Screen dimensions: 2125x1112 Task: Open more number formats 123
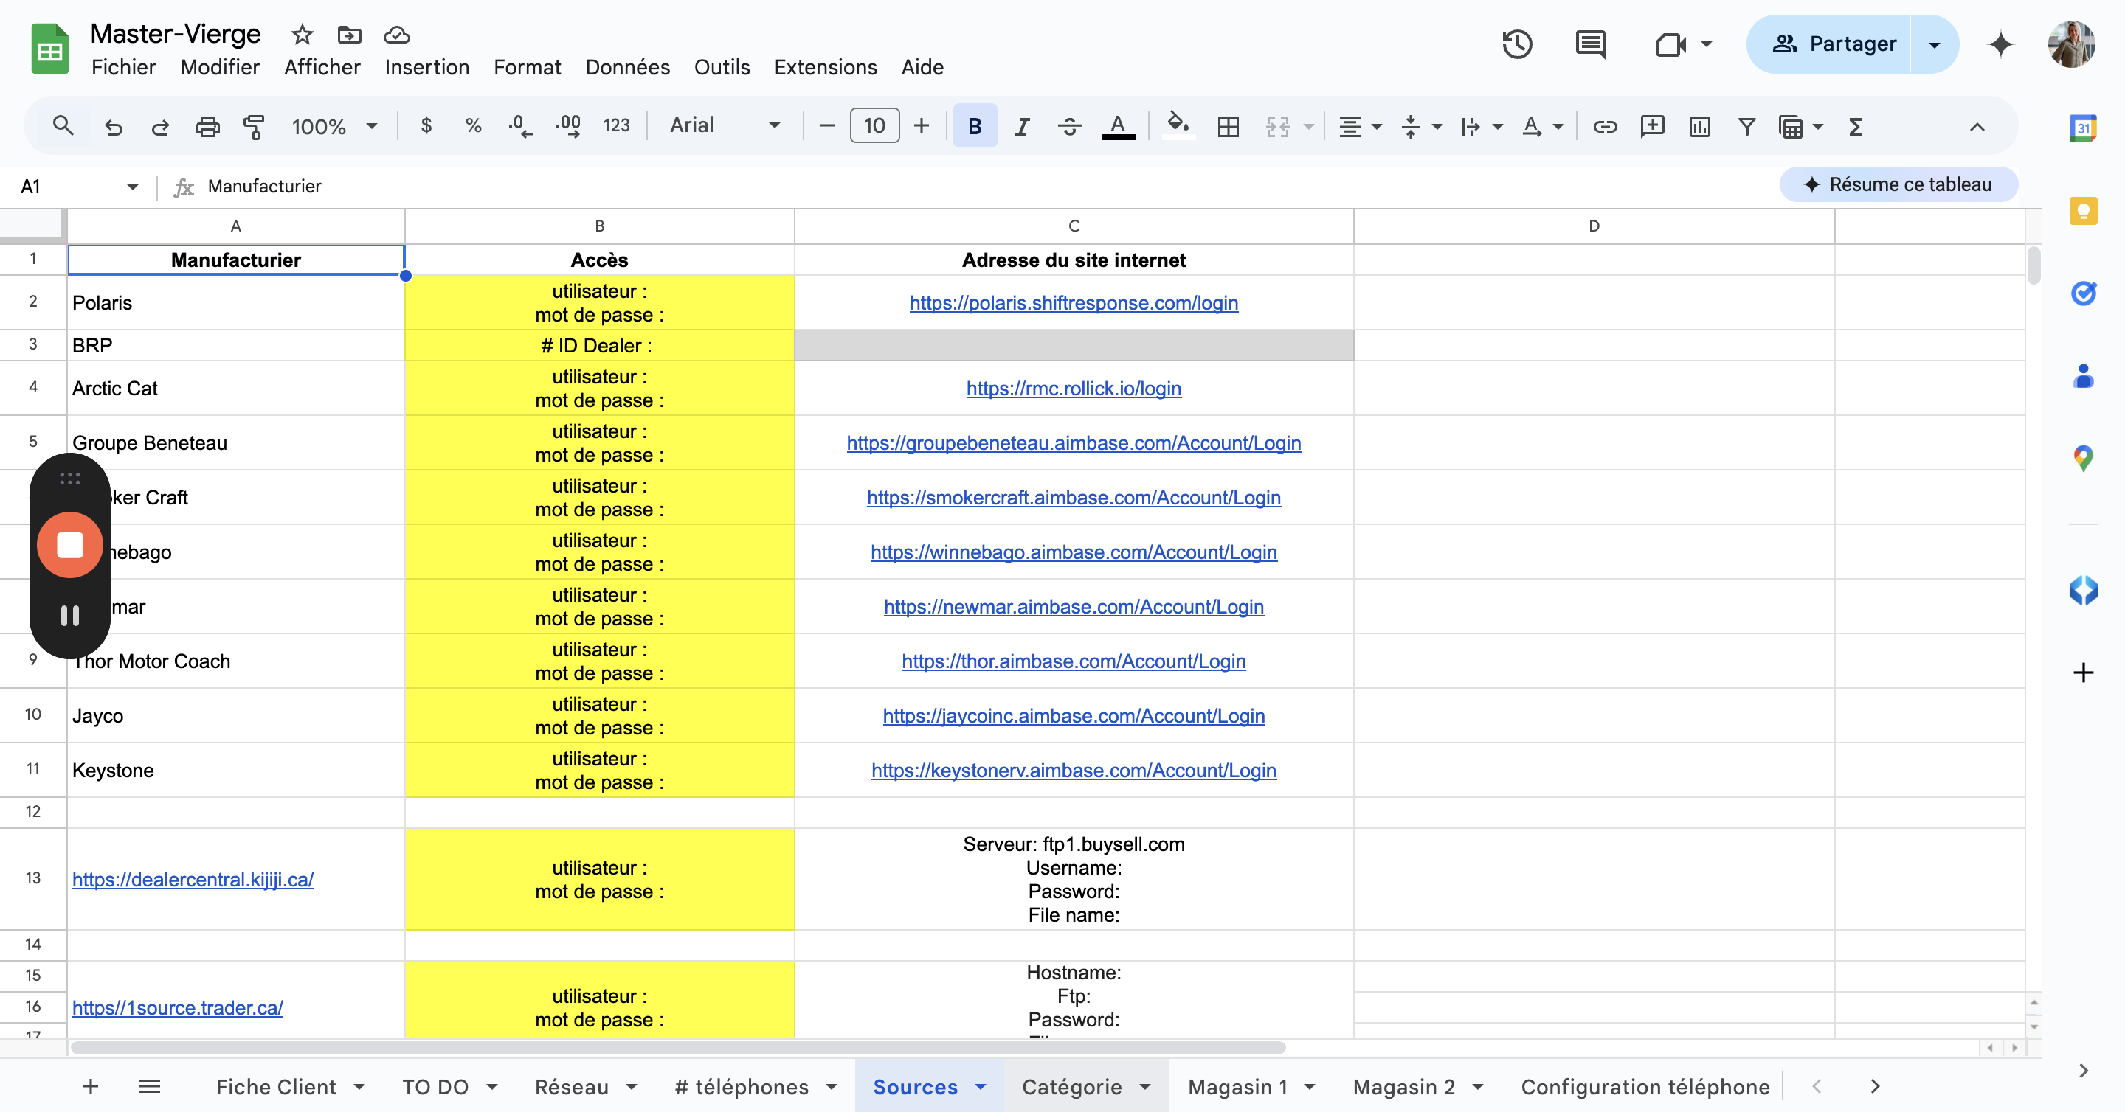(x=616, y=126)
